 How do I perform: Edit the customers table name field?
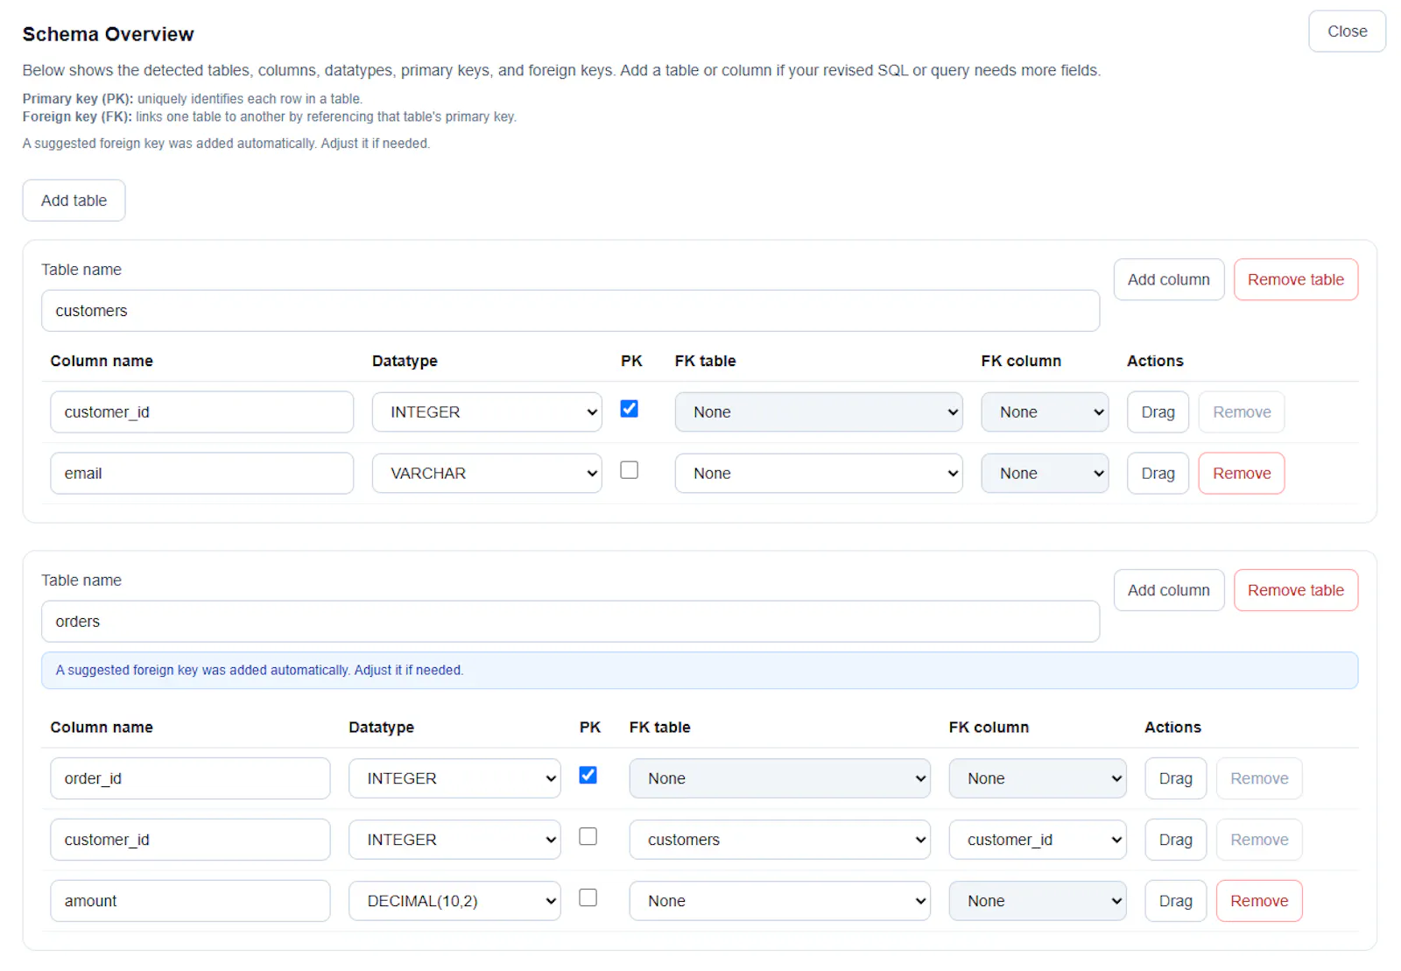coord(570,311)
